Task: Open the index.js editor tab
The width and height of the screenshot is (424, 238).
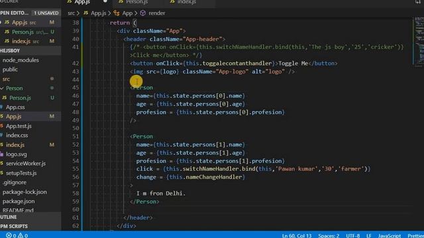Action: (x=187, y=2)
